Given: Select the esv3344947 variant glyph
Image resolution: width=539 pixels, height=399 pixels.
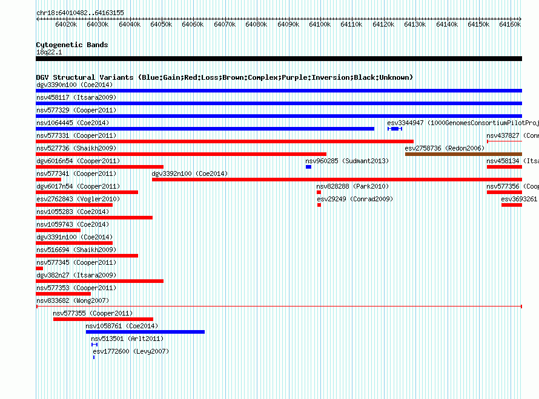Looking at the screenshot, I should 395,129.
